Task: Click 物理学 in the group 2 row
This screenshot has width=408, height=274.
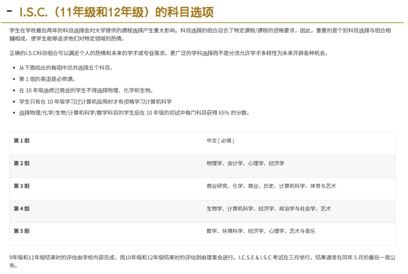Action: point(212,163)
